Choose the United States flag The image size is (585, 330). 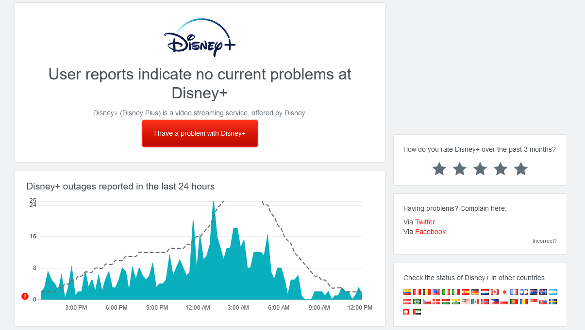pos(436,292)
